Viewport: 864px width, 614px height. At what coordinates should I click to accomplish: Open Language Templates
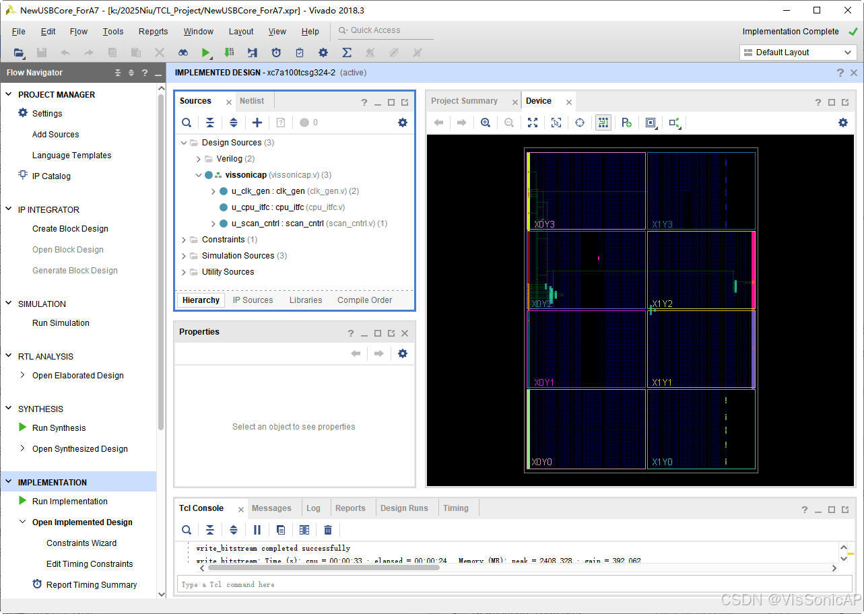point(71,155)
